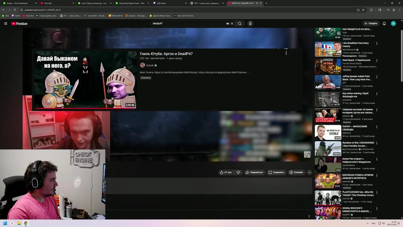403x227 pixels.
Task: Bookmark this page with the star icon
Action: pos(363,10)
